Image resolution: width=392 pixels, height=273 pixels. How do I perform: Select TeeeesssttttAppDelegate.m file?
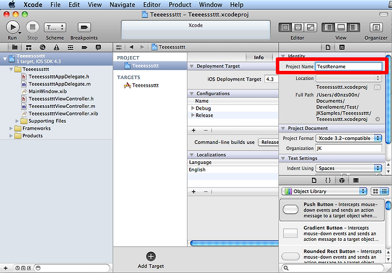tap(60, 84)
